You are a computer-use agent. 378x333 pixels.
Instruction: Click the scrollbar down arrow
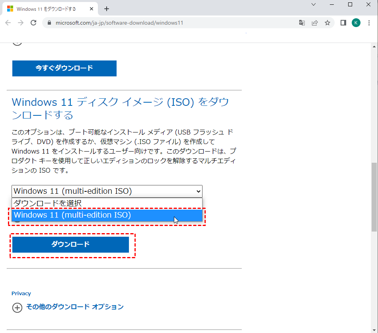pos(374,330)
